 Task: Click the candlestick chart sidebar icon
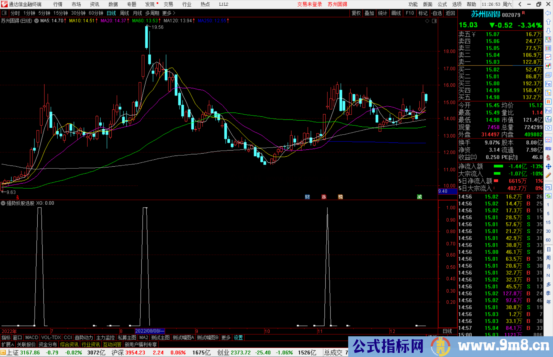pos(548,66)
